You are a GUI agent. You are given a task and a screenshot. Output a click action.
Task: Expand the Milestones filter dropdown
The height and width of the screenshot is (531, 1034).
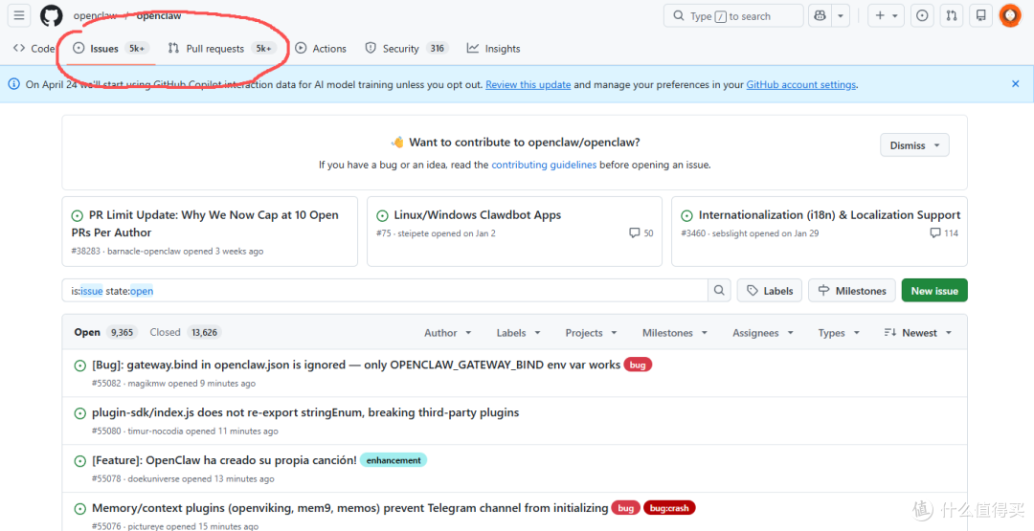[675, 333]
